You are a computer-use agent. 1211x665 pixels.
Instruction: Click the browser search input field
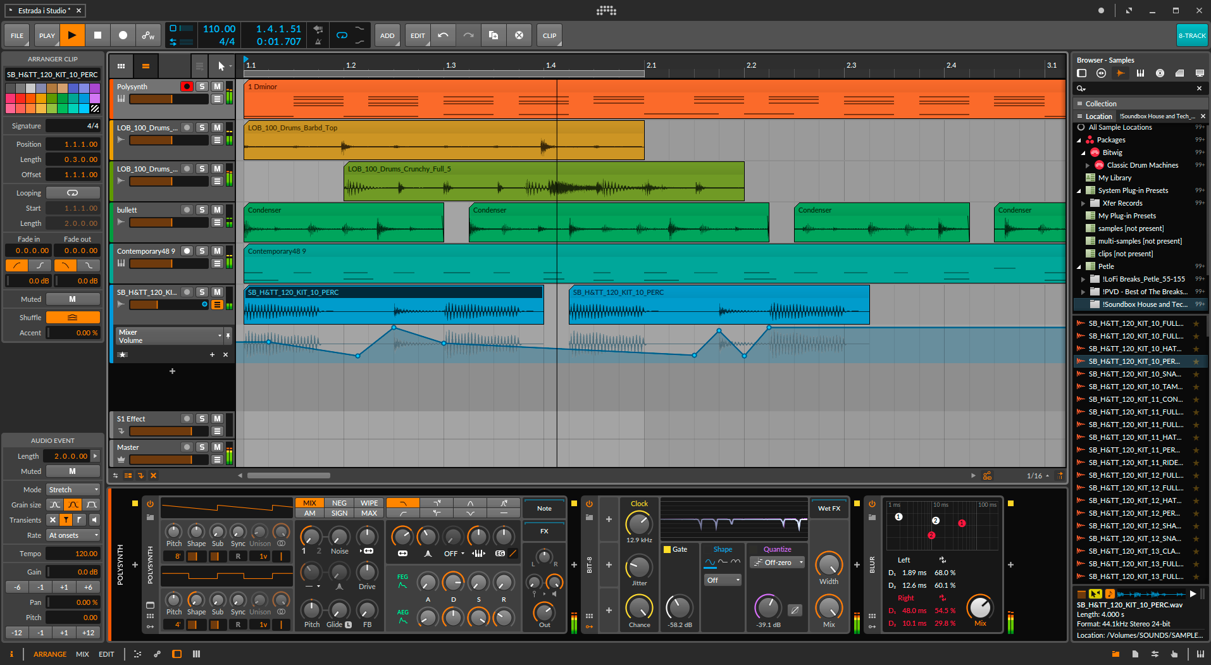click(x=1139, y=89)
